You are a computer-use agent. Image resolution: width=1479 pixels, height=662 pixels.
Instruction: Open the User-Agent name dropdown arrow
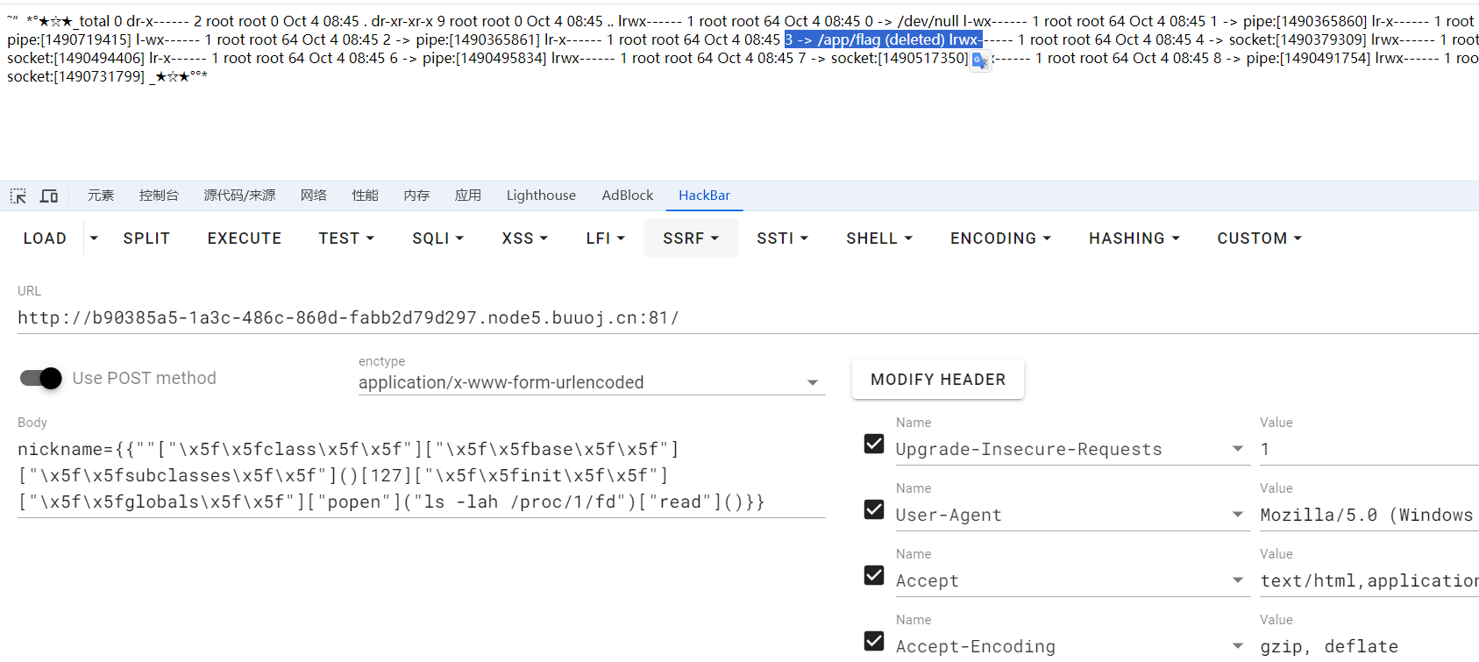[x=1237, y=515]
